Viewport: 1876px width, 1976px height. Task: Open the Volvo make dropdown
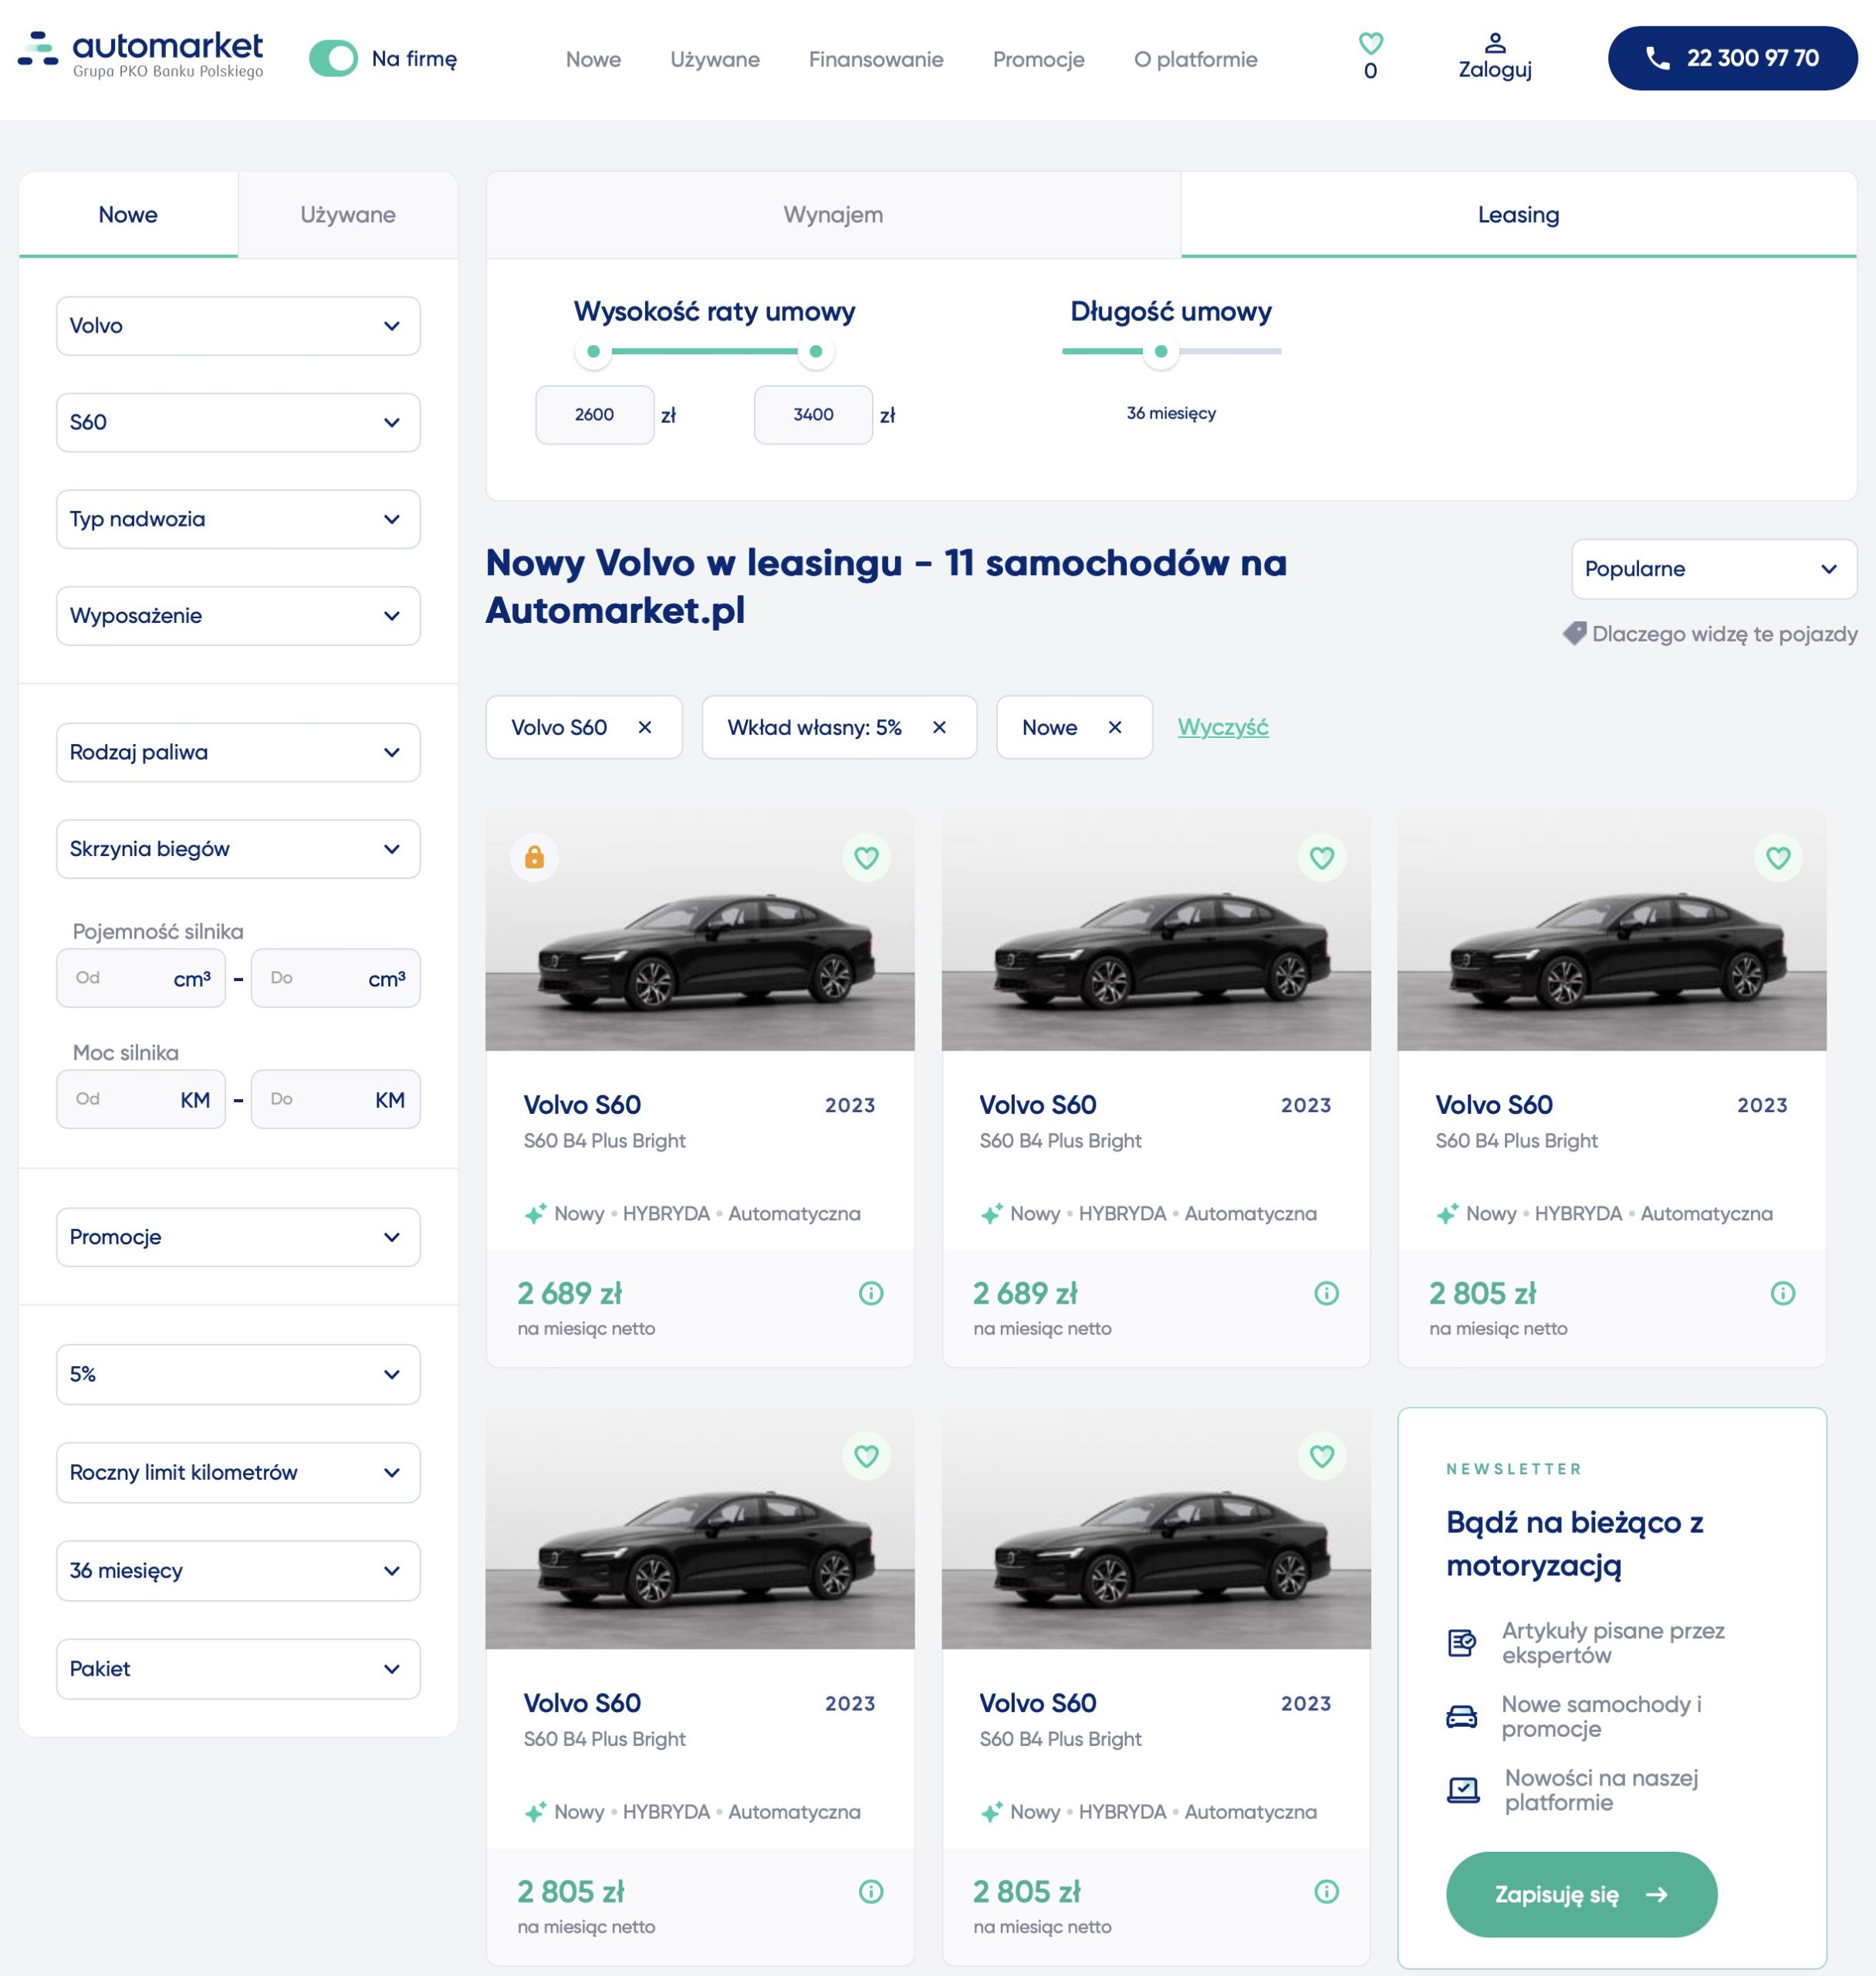pyautogui.click(x=238, y=325)
